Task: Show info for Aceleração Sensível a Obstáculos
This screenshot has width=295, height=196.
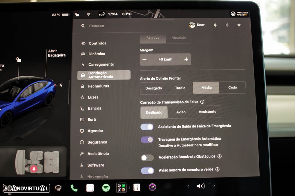Action: click(x=219, y=156)
